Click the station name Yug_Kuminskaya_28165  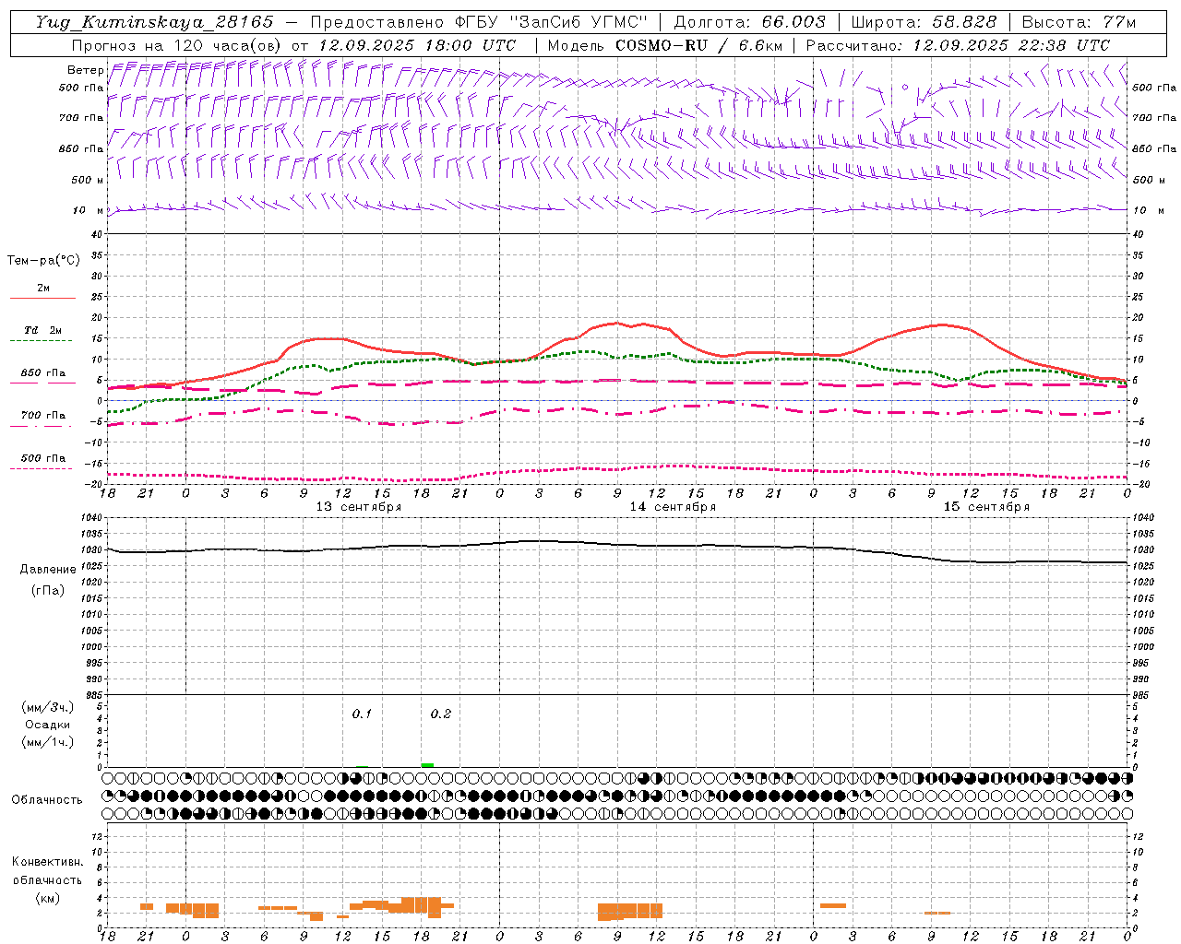(x=155, y=22)
